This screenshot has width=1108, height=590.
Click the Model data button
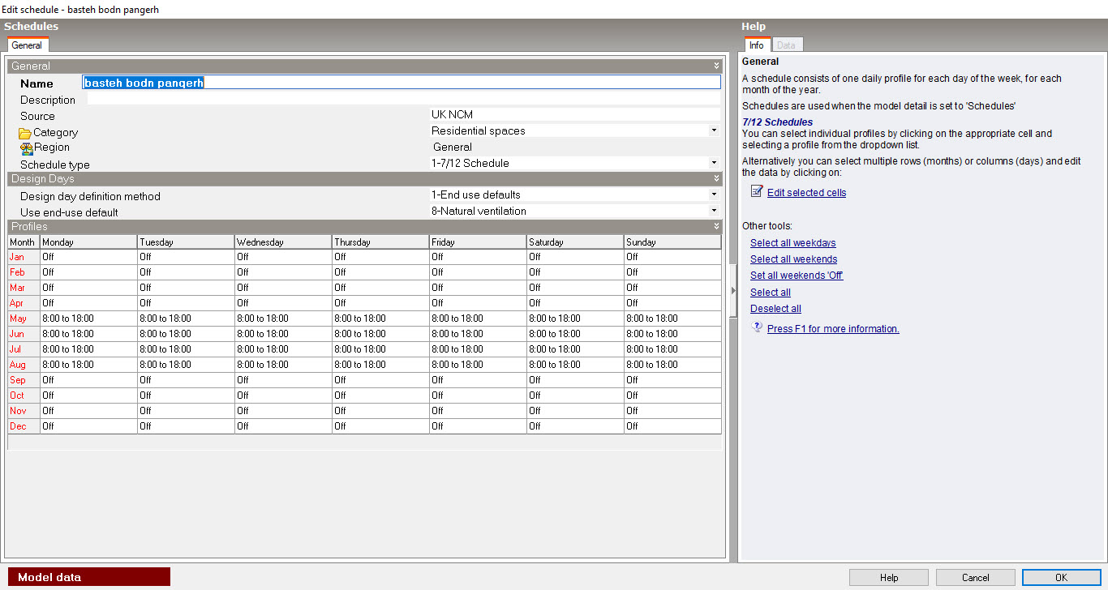(x=89, y=577)
